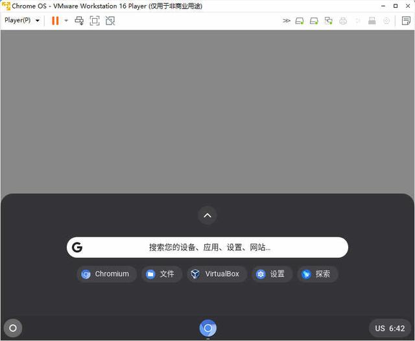Expand the launcher with up chevron
The image size is (415, 341).
tap(207, 215)
